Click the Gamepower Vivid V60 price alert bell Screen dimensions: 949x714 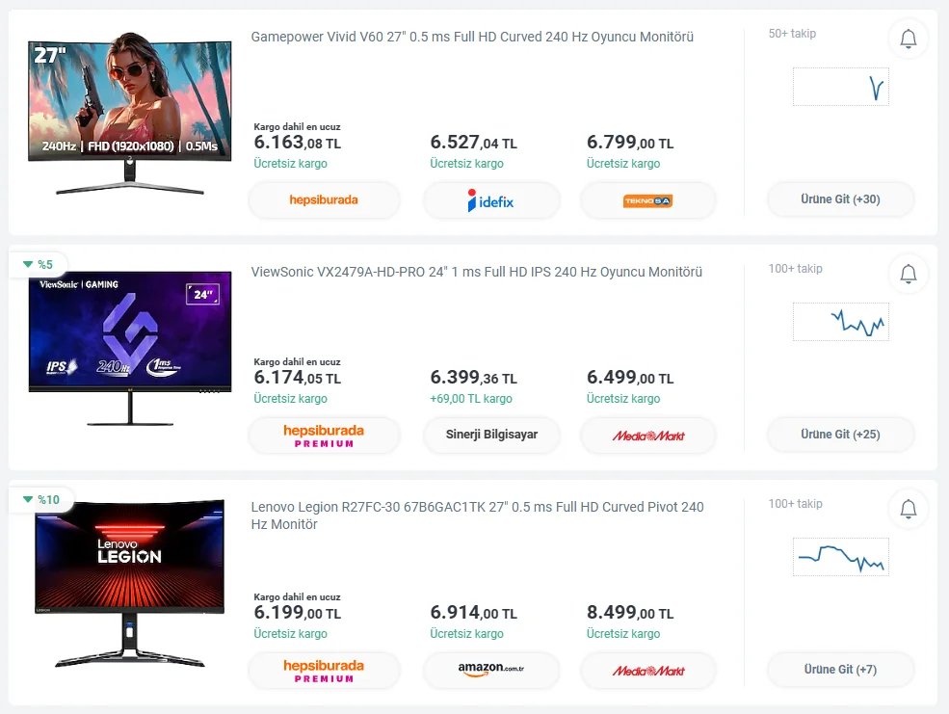pyautogui.click(x=908, y=39)
